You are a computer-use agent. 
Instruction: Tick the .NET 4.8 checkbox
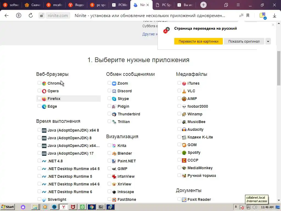coord(39,160)
